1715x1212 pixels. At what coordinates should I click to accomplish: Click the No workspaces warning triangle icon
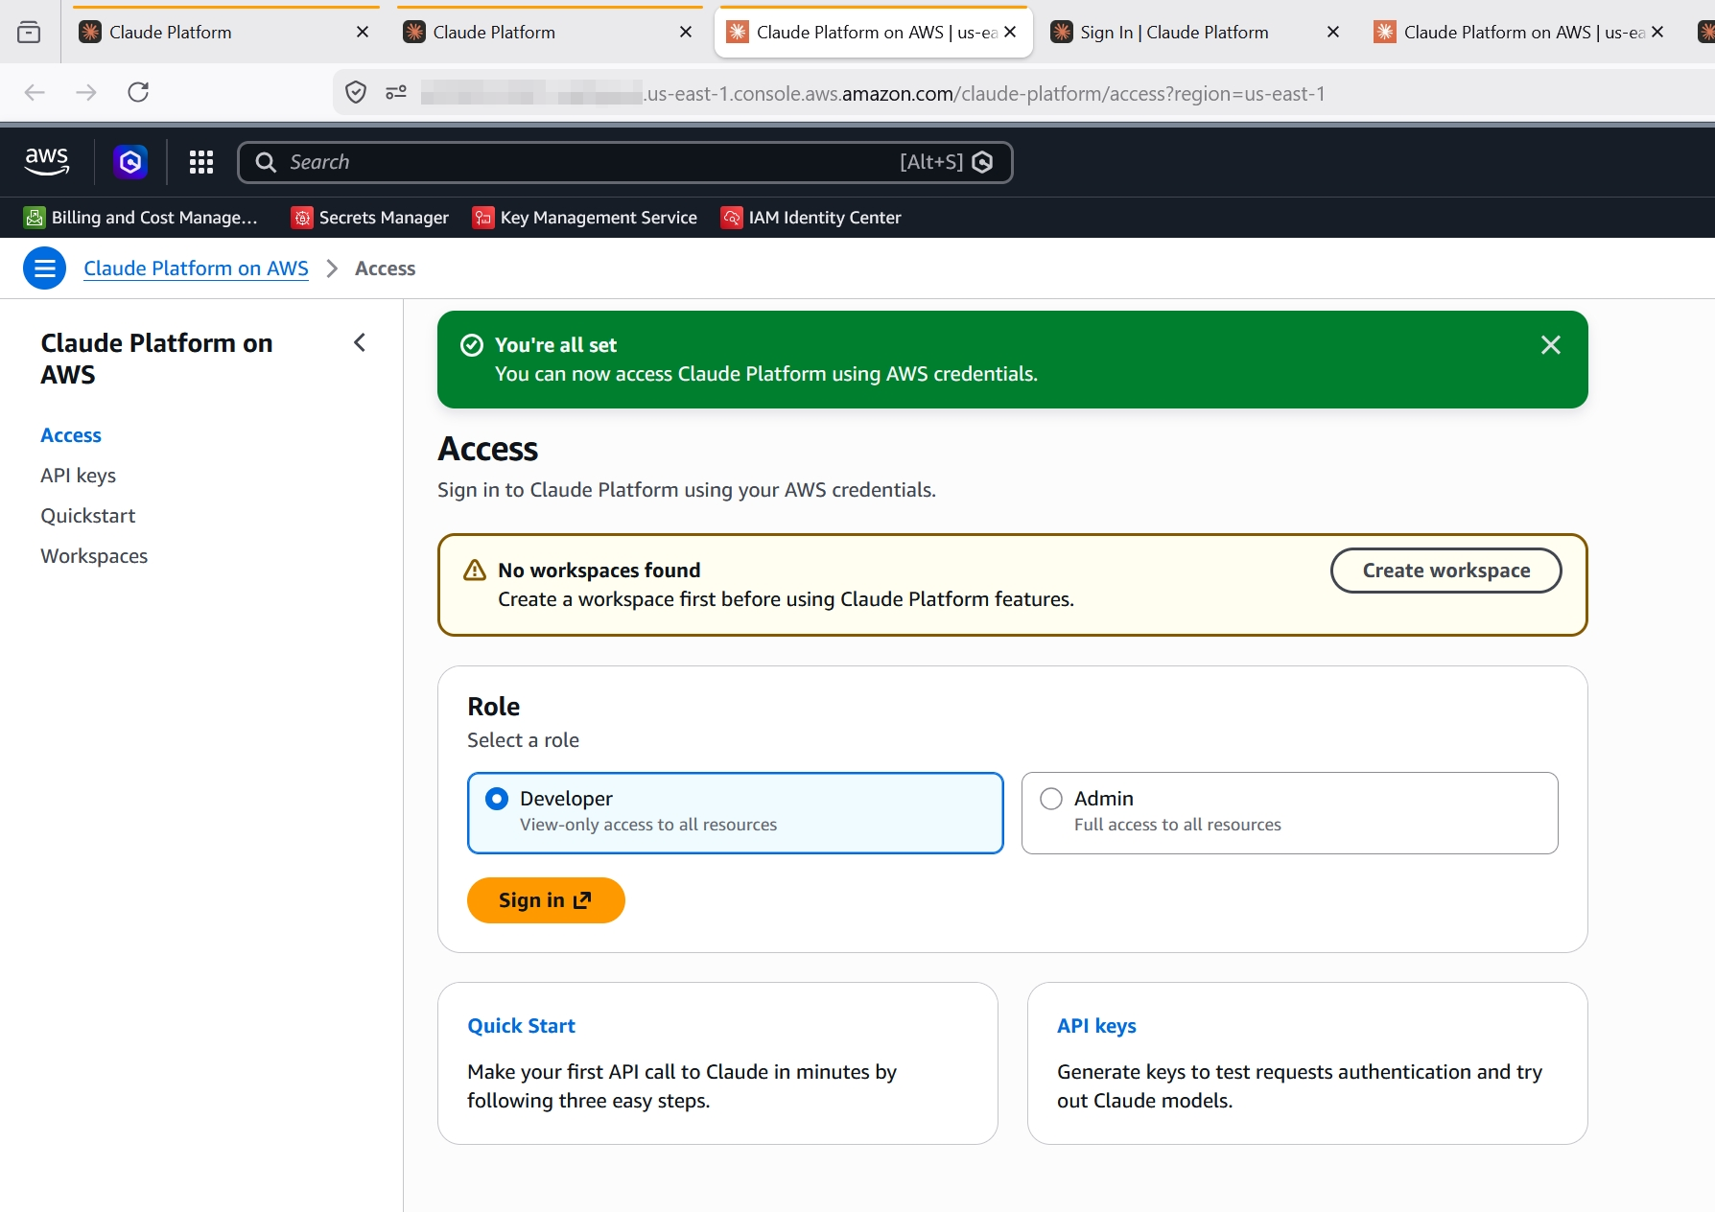click(475, 571)
